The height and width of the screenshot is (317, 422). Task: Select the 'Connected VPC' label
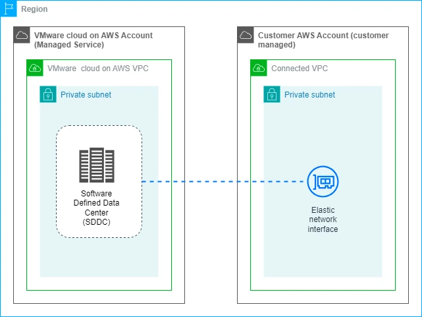(300, 69)
